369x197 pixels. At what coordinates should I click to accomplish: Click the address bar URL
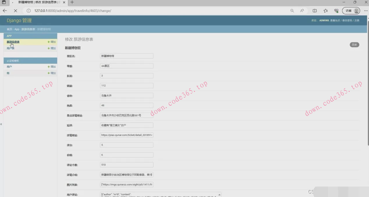pyautogui.click(x=73, y=11)
